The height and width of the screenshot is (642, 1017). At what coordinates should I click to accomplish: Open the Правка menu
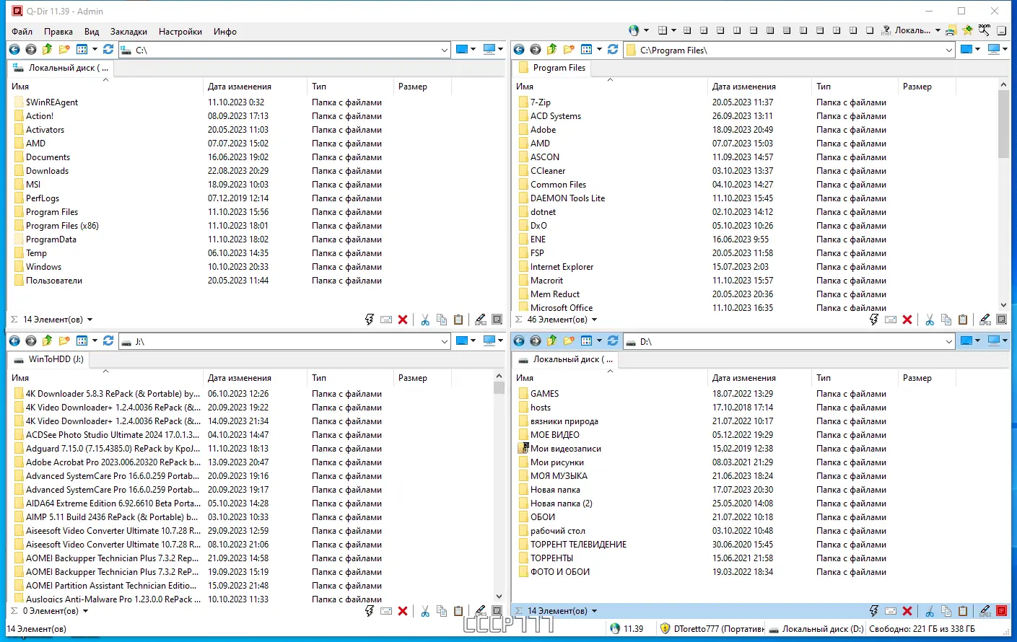click(58, 32)
